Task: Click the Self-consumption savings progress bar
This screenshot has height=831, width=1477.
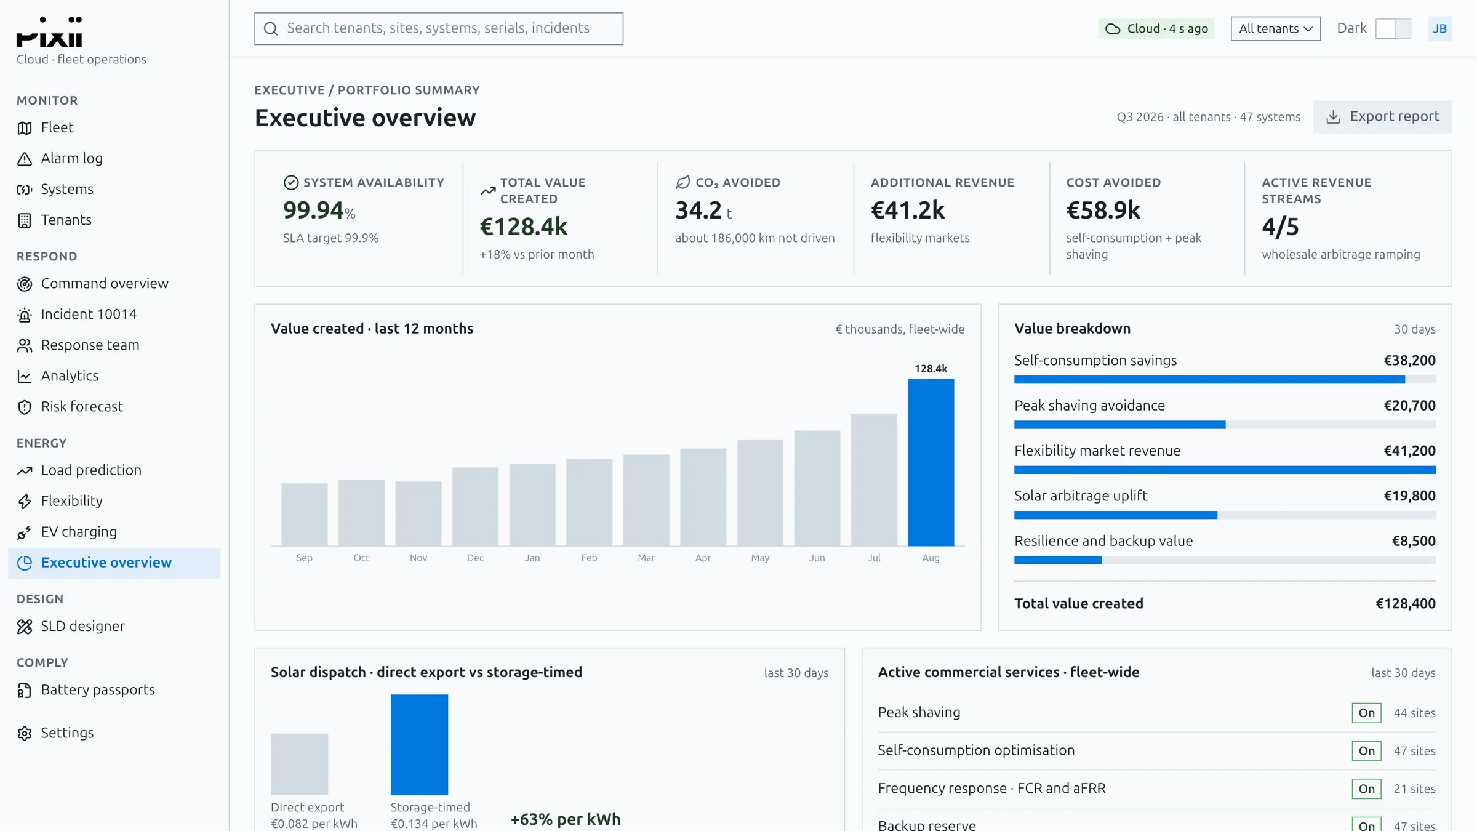Action: 1225,380
